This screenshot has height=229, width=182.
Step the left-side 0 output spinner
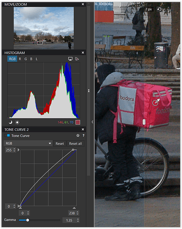point(14,206)
